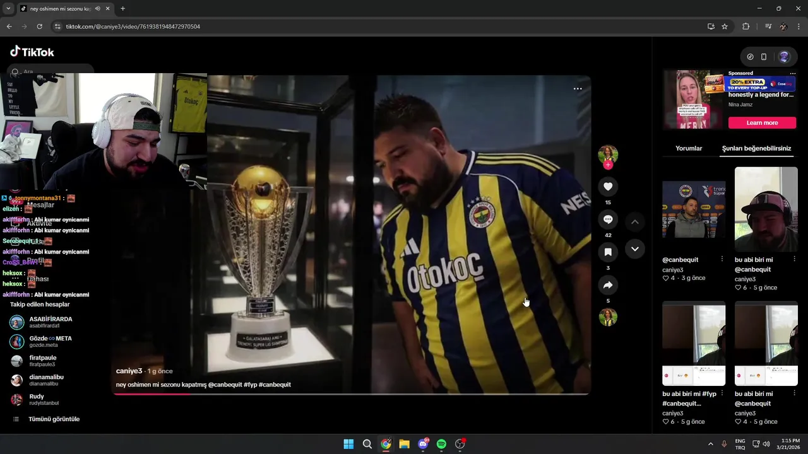The image size is (808, 454).
Task: Seek on the video progress bar
Action: [x=351, y=394]
